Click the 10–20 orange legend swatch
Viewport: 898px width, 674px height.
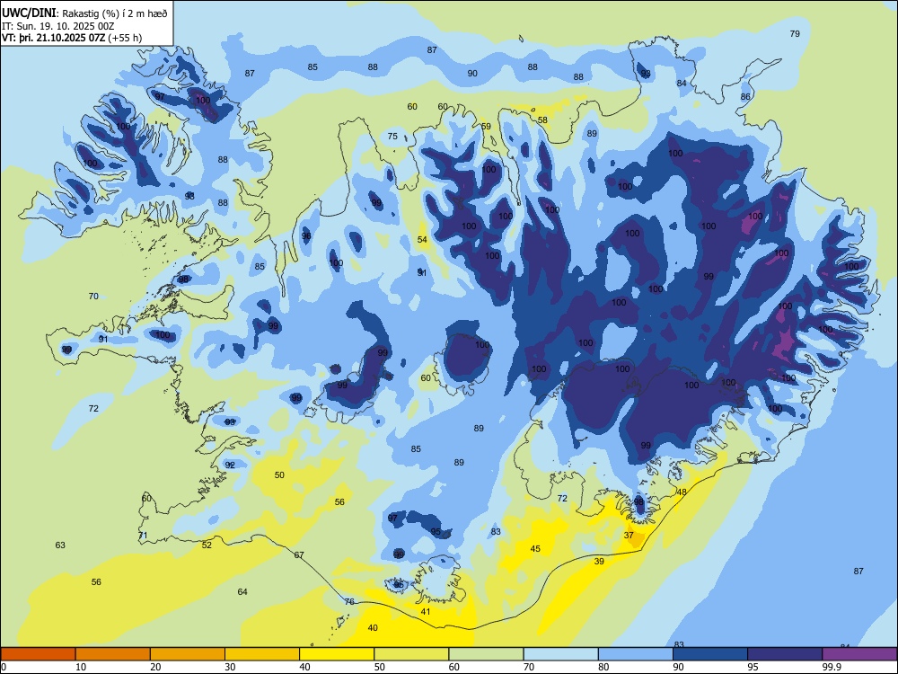pyautogui.click(x=113, y=654)
